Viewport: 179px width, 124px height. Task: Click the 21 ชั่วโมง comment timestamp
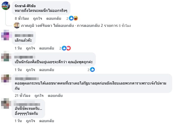coord(21,95)
